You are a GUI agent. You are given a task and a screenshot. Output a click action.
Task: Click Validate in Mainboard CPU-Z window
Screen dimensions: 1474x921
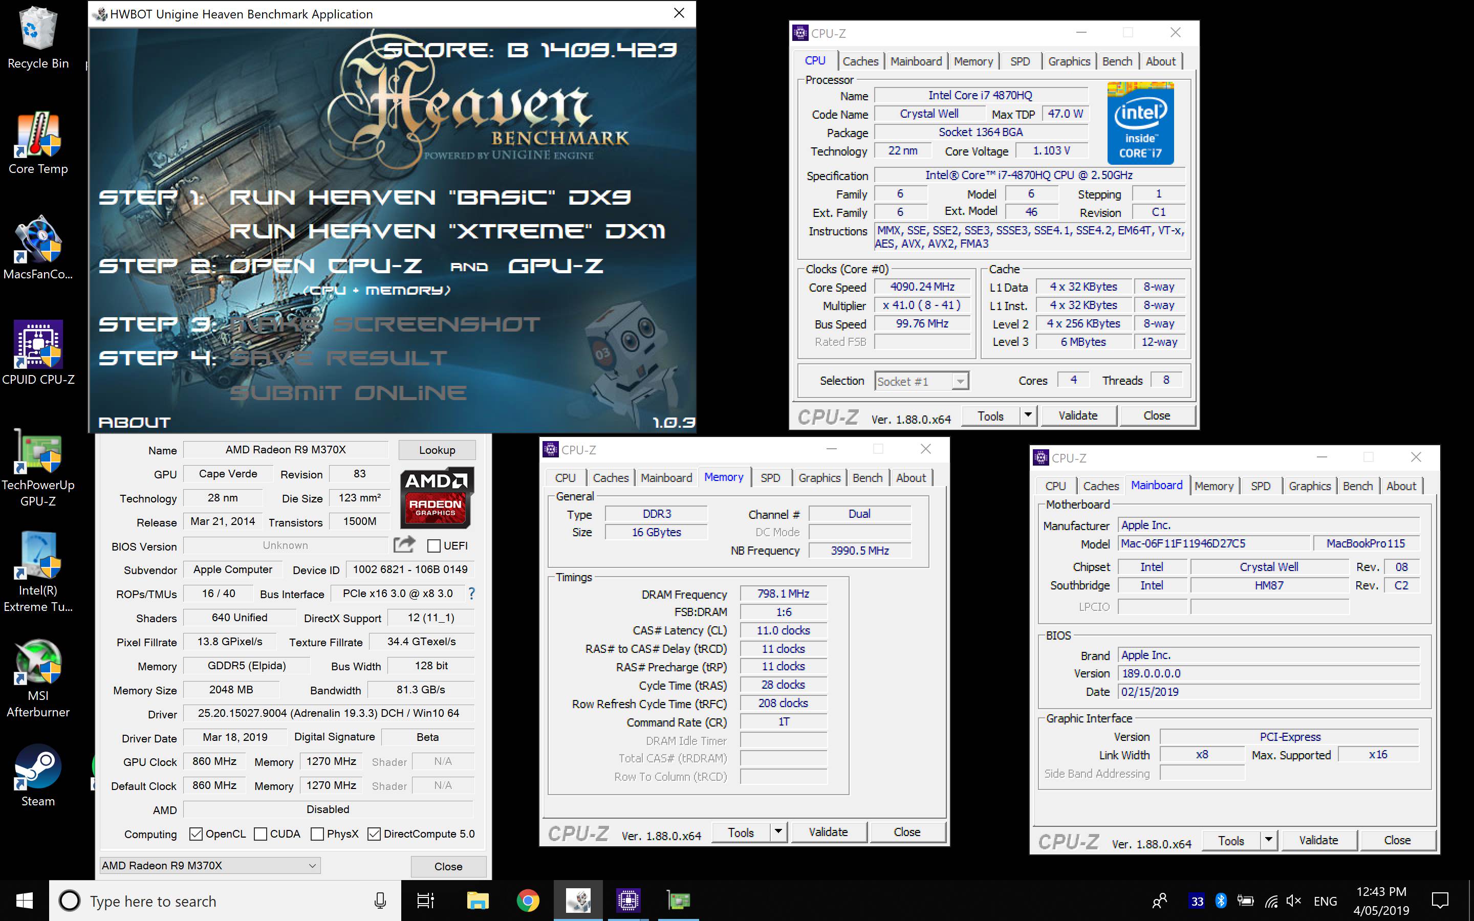pyautogui.click(x=1319, y=840)
